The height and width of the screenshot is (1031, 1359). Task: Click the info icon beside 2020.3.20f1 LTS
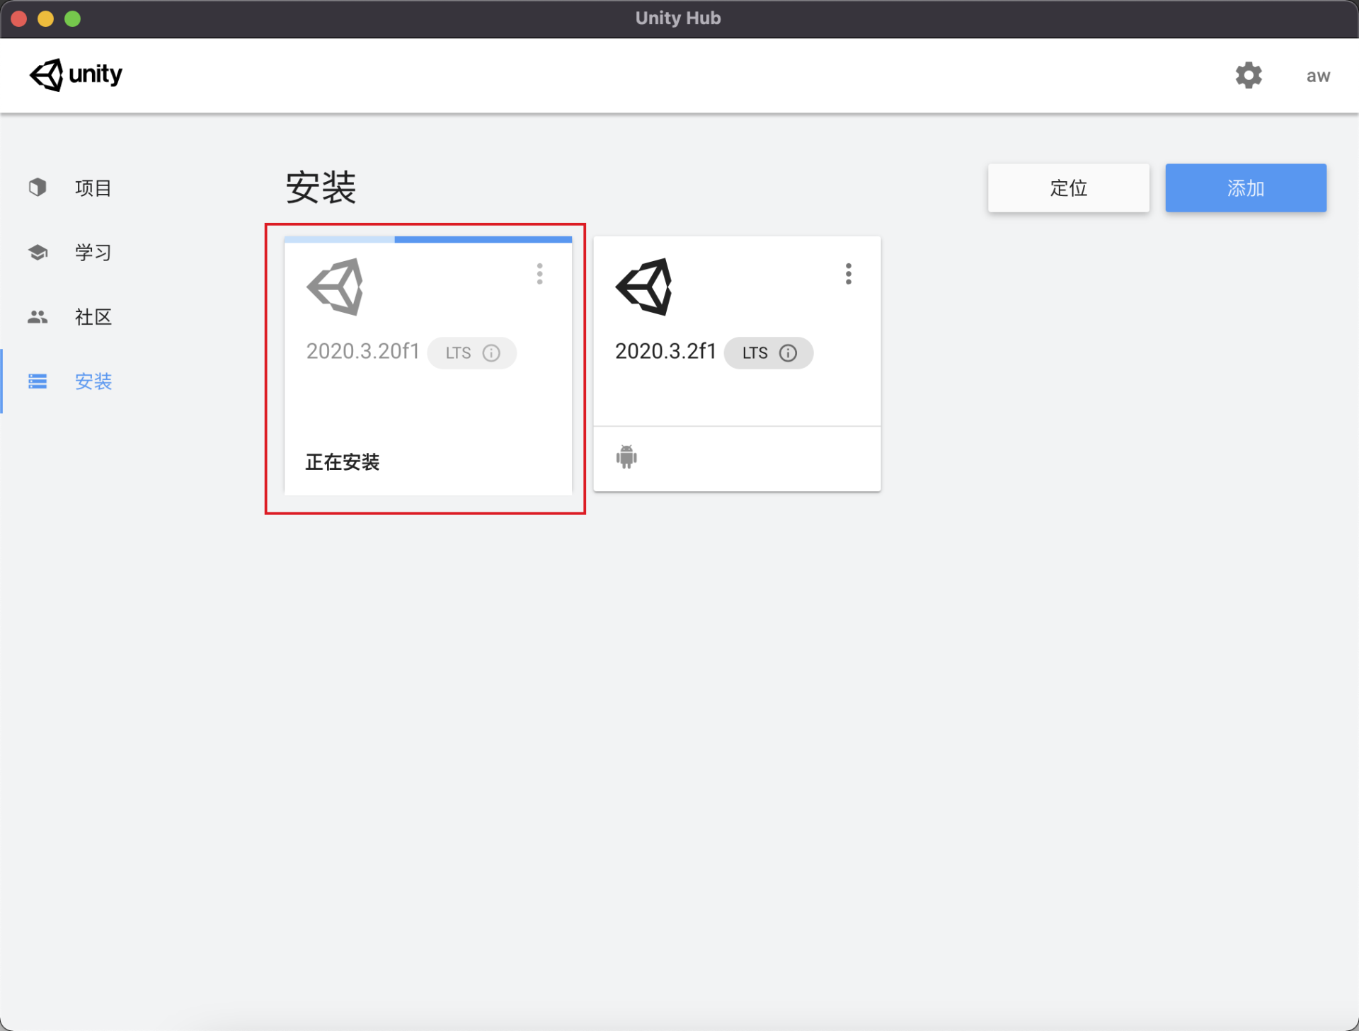[491, 353]
